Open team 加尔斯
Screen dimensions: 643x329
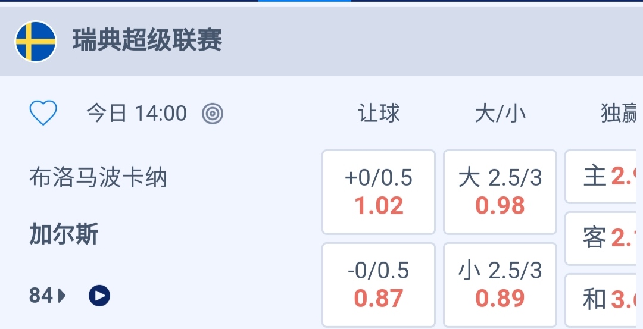point(64,235)
